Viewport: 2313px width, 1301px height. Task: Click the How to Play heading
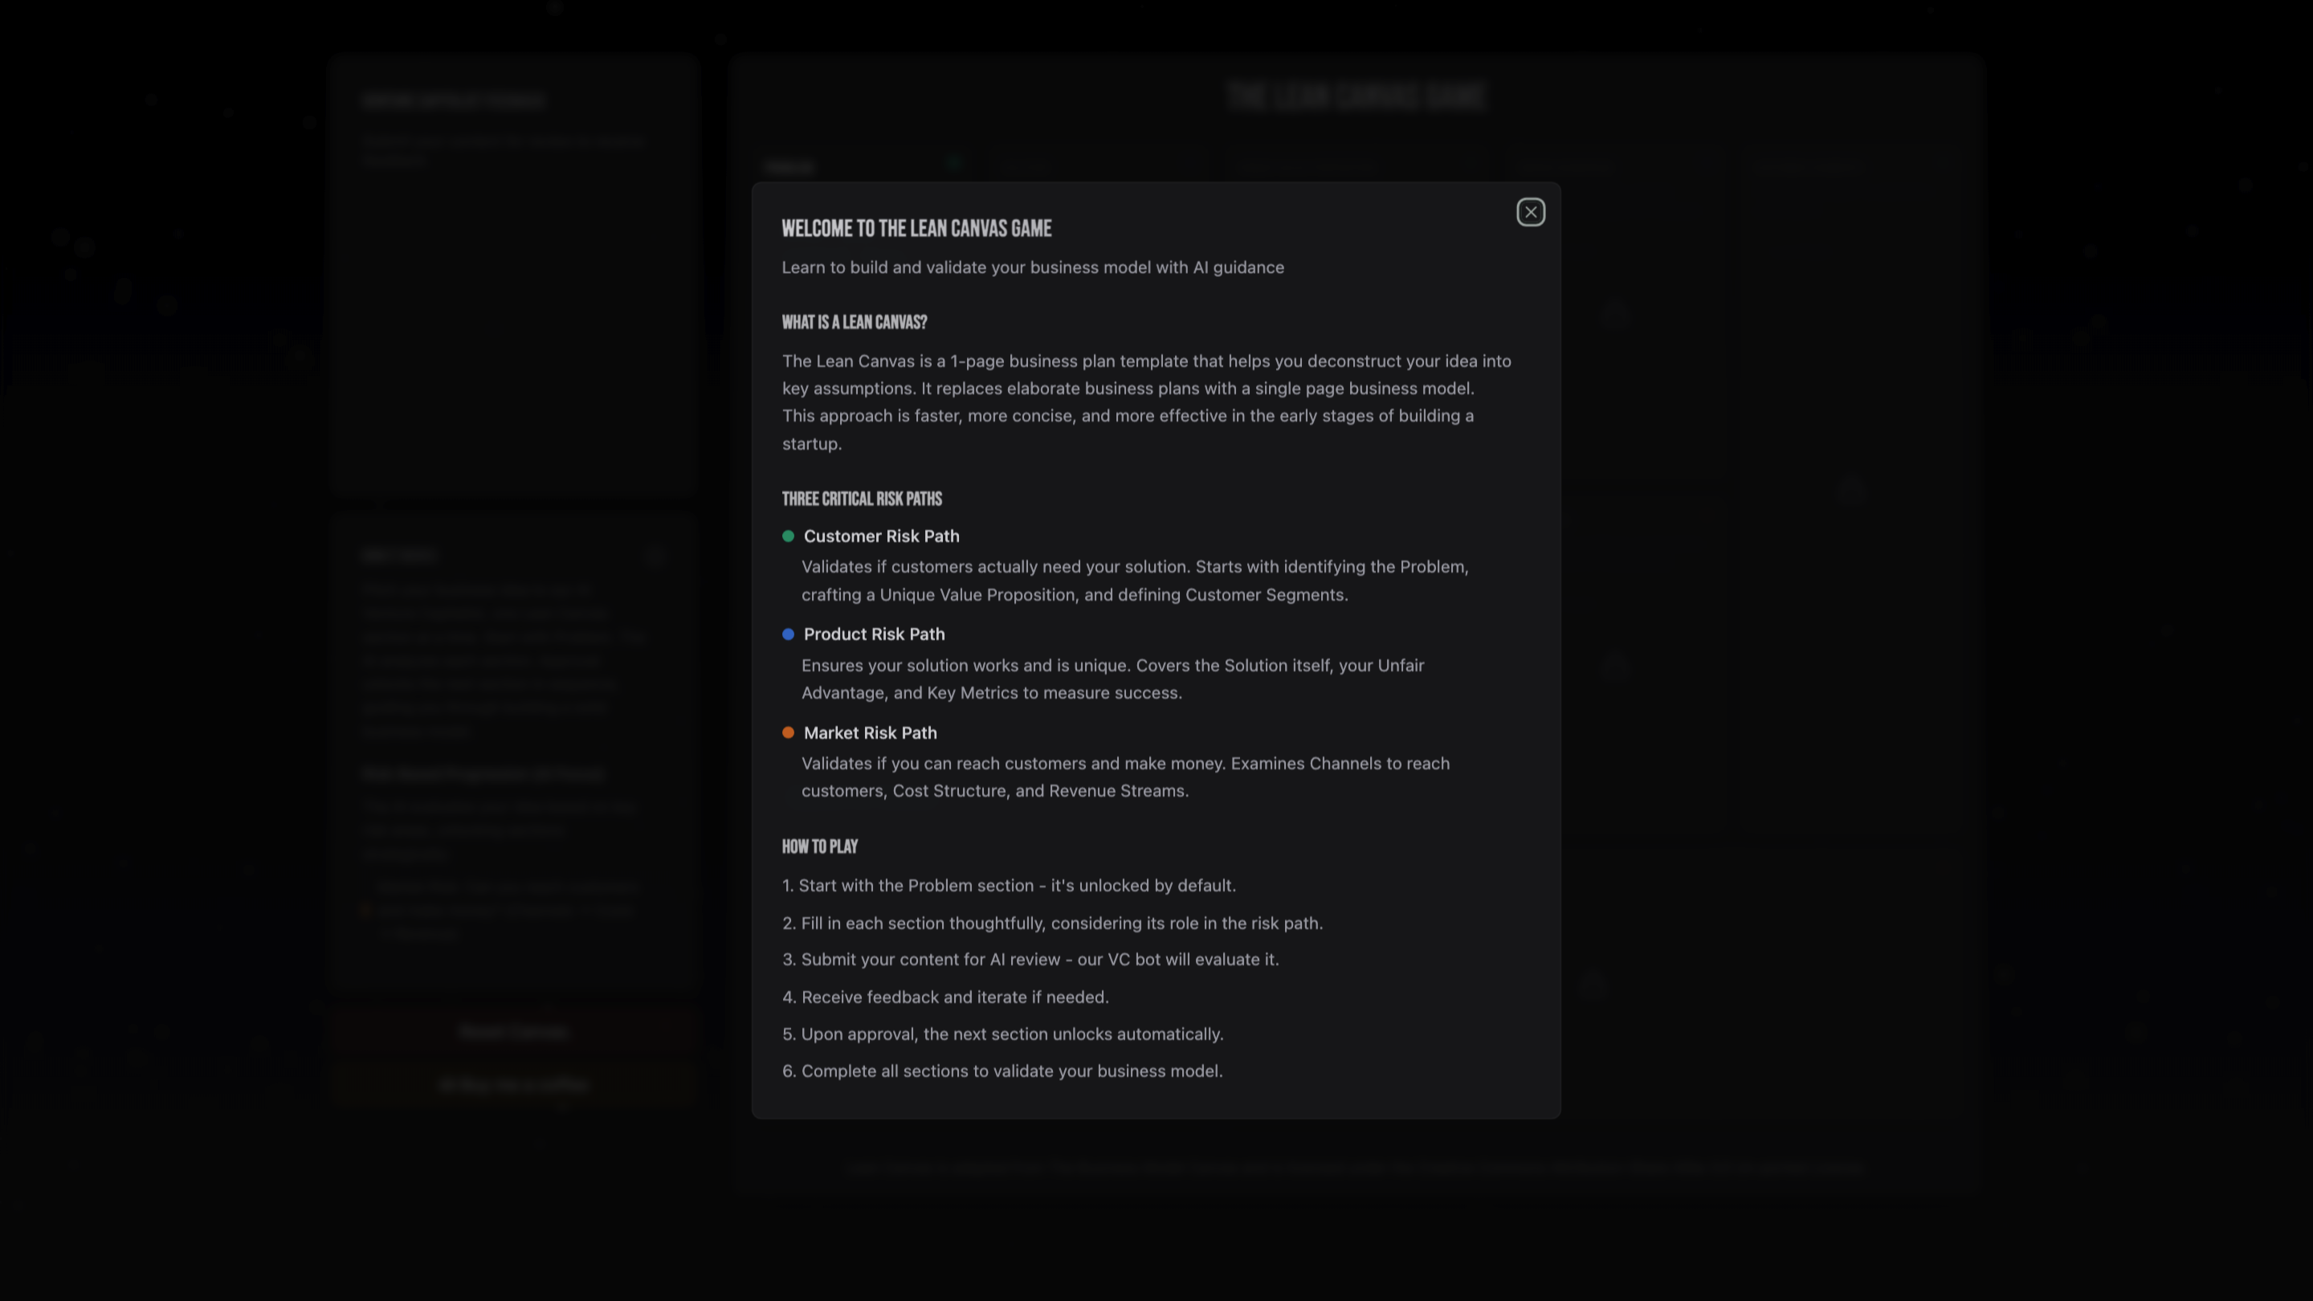(x=819, y=846)
